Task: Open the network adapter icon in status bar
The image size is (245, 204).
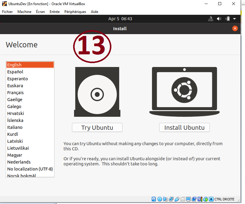Action: [x=171, y=199]
